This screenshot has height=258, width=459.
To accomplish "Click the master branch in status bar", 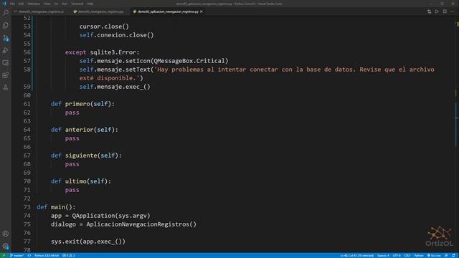I will pos(17,255).
